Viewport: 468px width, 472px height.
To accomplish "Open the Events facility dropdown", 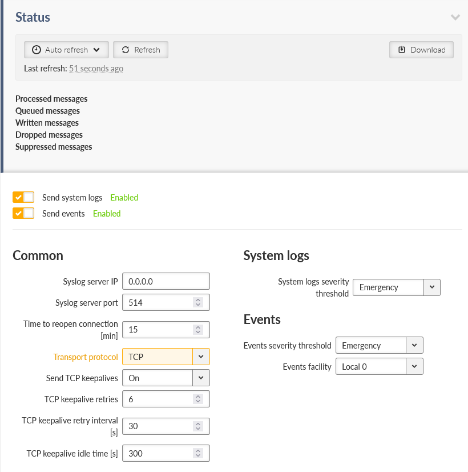I will click(x=380, y=366).
